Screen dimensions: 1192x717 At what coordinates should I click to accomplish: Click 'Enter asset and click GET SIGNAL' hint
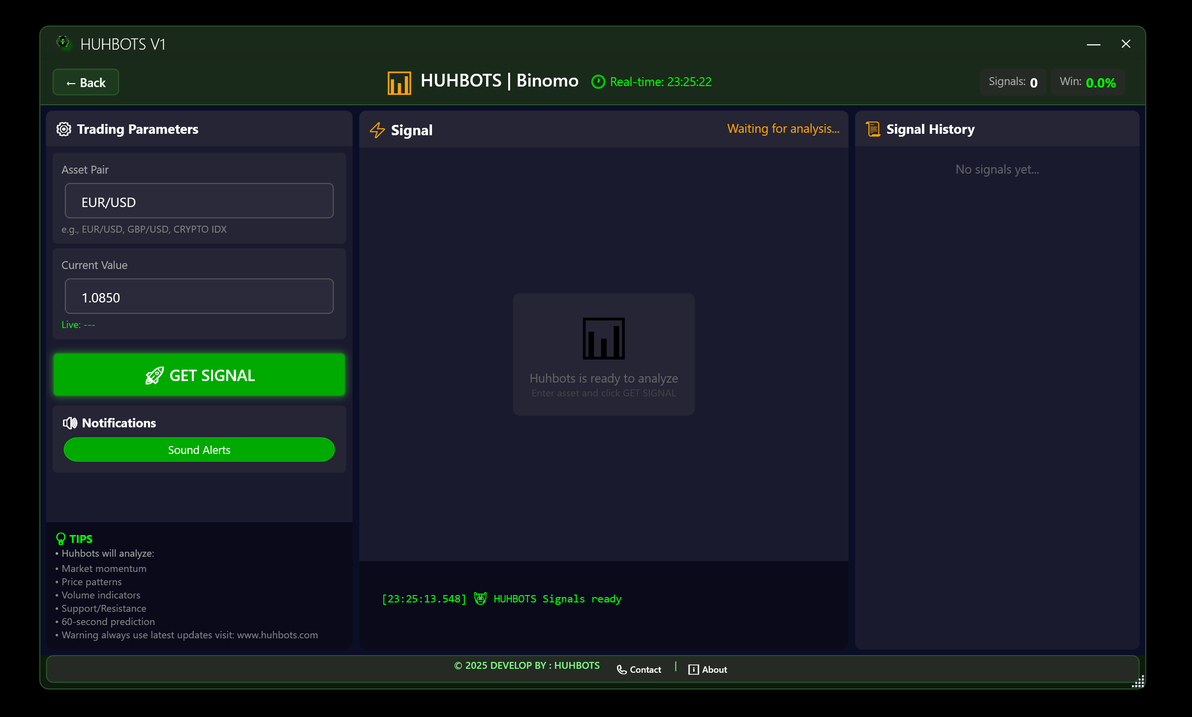[604, 393]
